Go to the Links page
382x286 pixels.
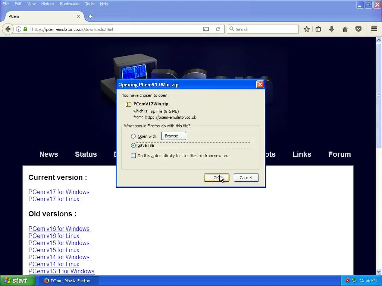(302, 154)
